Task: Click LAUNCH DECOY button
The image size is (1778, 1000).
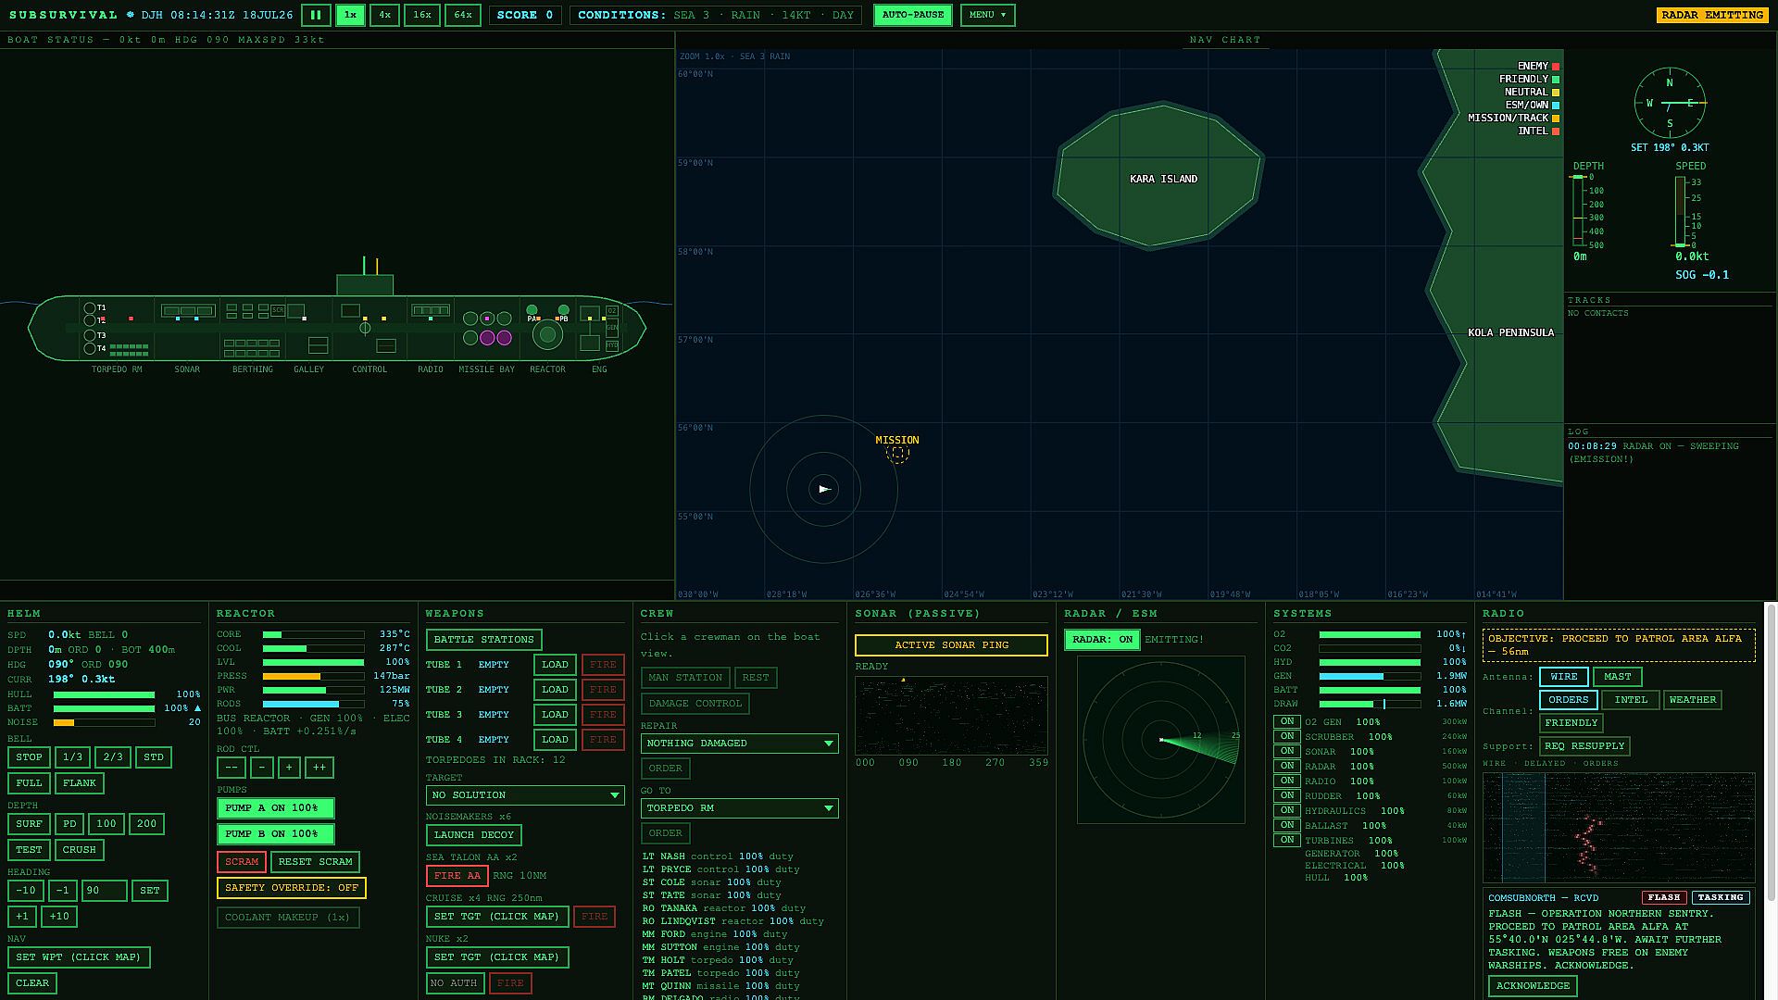Action: coord(473,835)
